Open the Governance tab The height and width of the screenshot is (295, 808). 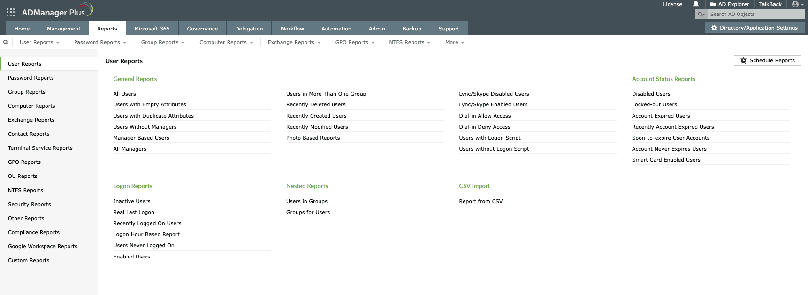click(x=202, y=29)
